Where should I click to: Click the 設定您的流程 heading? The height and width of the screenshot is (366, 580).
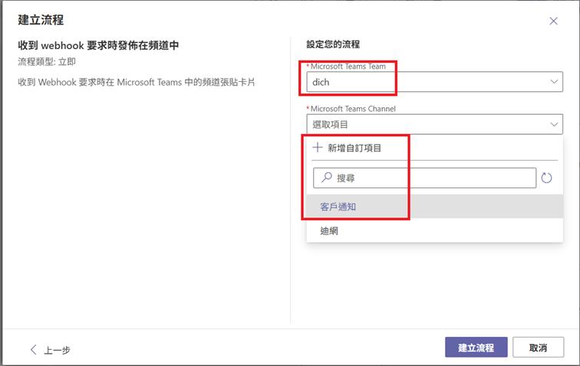[x=333, y=44]
